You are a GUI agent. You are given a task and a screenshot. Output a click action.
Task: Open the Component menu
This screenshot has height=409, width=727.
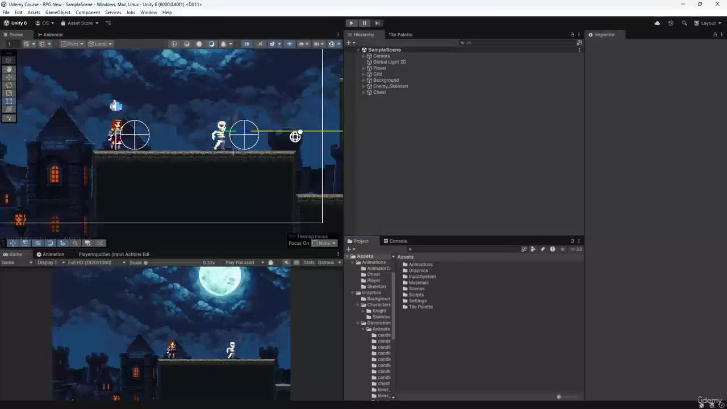pyautogui.click(x=87, y=12)
